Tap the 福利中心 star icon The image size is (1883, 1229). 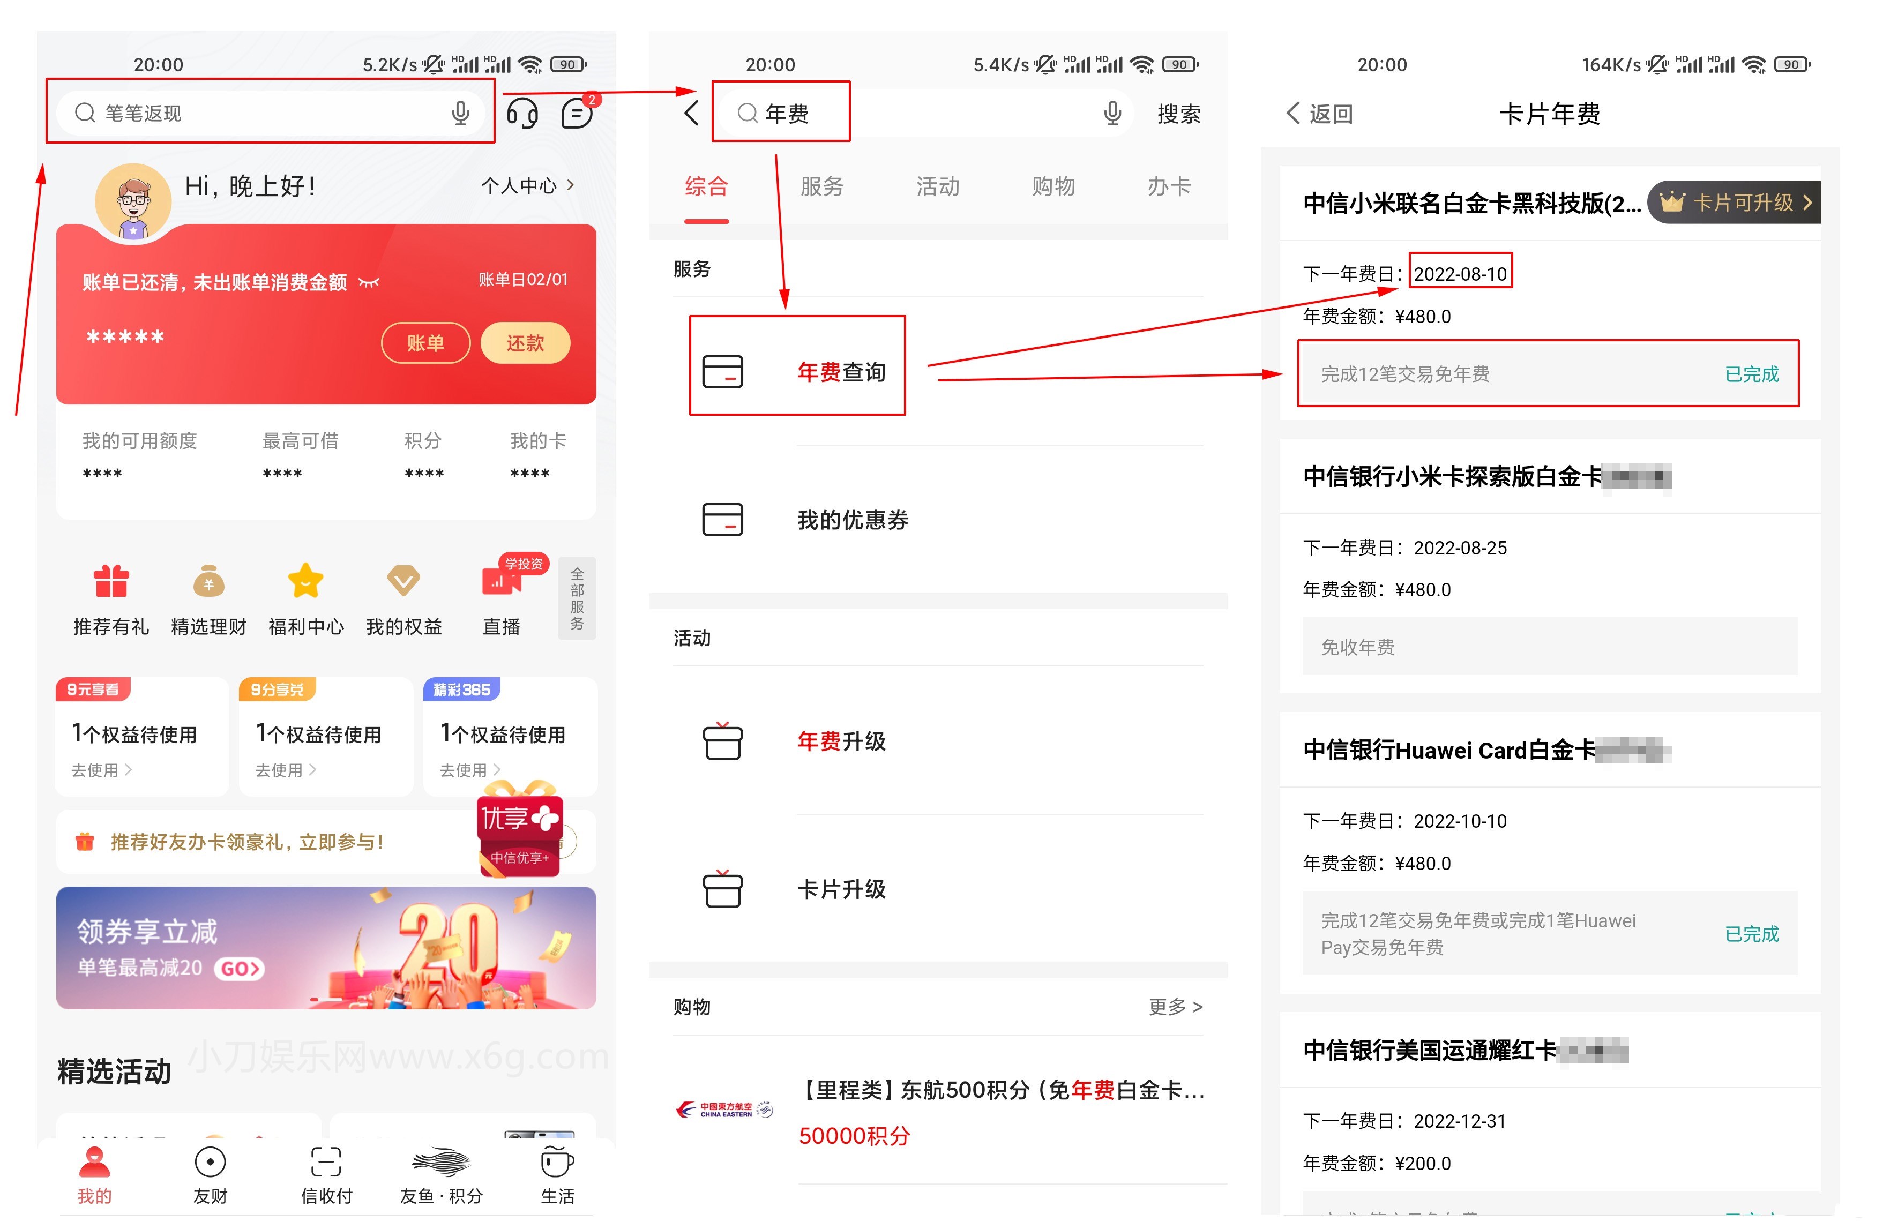(305, 581)
